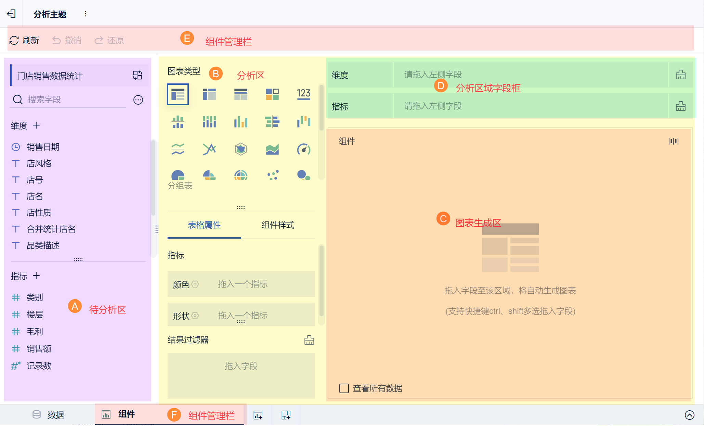Enable the 查看所有数据 checkbox
The height and width of the screenshot is (426, 704).
(x=344, y=388)
